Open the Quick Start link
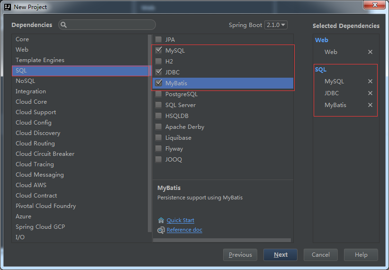The width and height of the screenshot is (389, 270). point(181,220)
